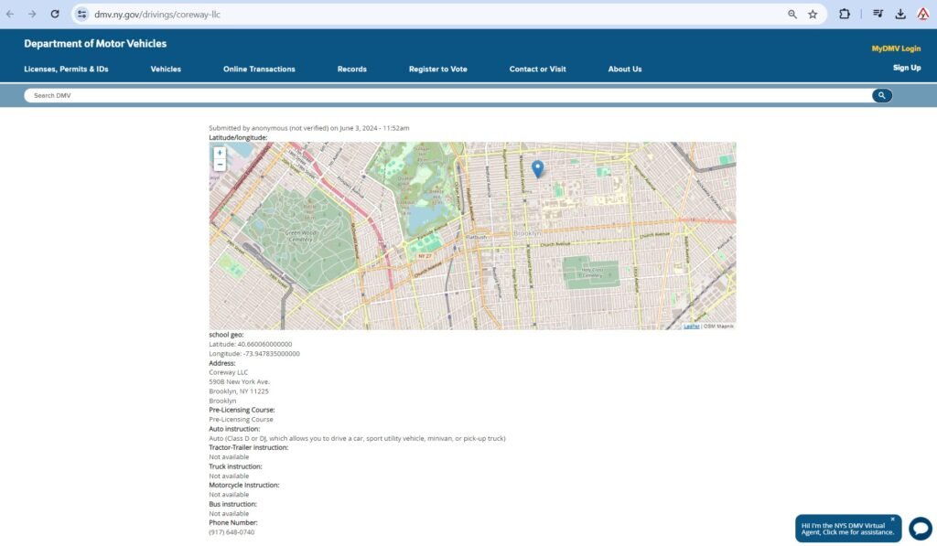Dismiss the virtual agent message popup
937x546 pixels.
(x=893, y=519)
